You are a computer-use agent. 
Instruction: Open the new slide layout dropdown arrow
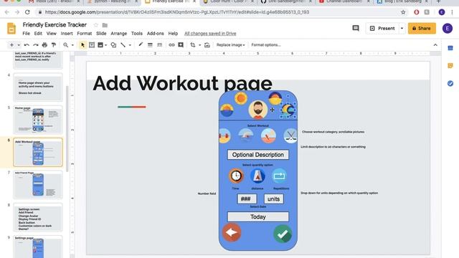tap(19, 45)
